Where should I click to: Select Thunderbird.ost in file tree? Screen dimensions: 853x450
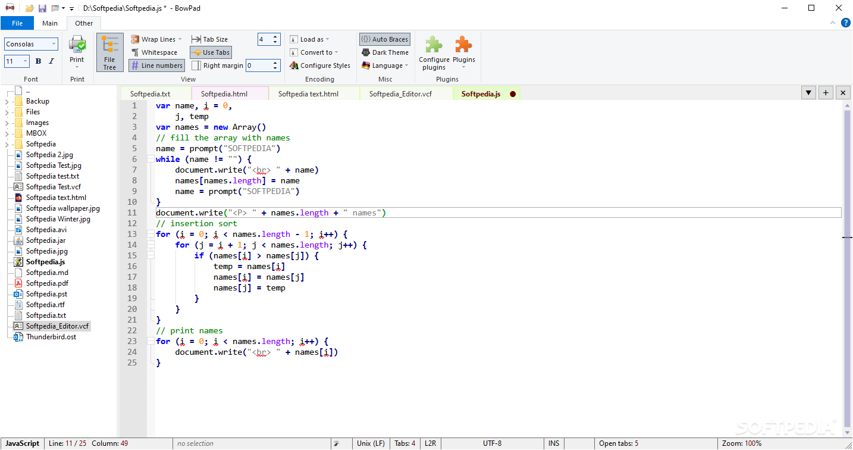coord(51,337)
